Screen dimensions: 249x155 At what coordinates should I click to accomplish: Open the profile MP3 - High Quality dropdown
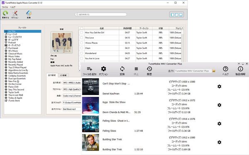click(x=72, y=89)
